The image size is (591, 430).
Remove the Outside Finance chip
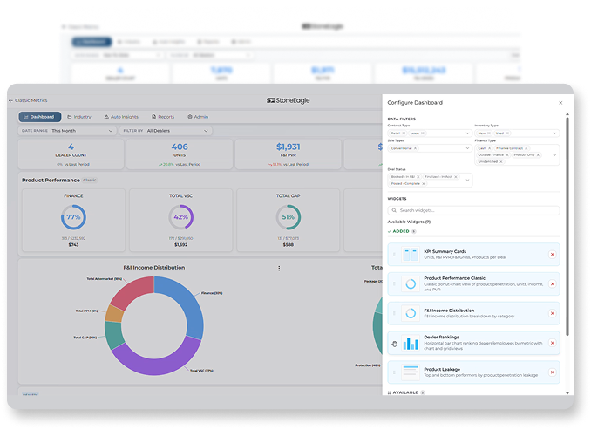click(507, 155)
